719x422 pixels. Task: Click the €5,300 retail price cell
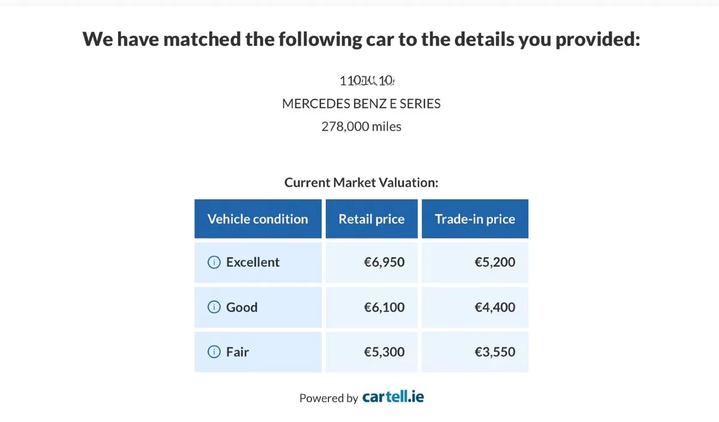[x=371, y=352]
